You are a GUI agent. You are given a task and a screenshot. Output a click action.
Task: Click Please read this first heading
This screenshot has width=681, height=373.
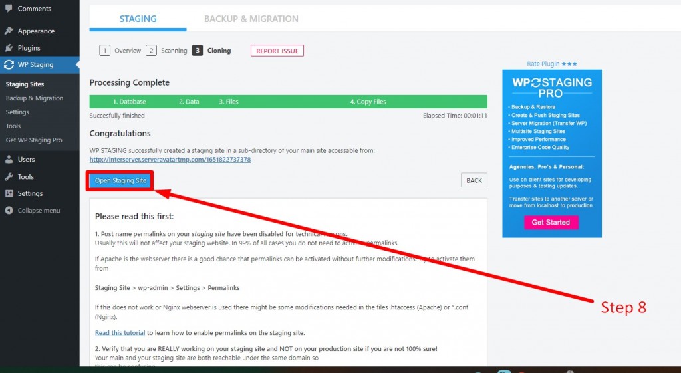coord(134,216)
